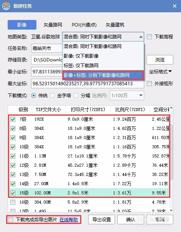Click the level list vertical scrollbar thumb
Image resolution: width=181 pixels, height=232 pixels.
coord(171,152)
